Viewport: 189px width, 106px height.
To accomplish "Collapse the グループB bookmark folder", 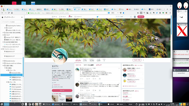I will click(6, 82).
